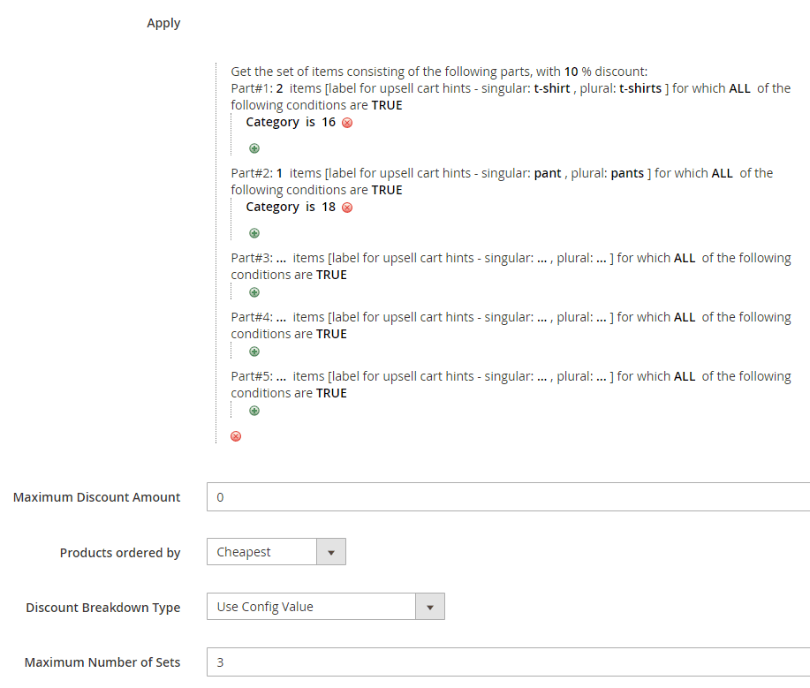Viewport: 810px width, 688px height.
Task: Set the Part#4 item quantity placeholder
Action: pos(281,317)
